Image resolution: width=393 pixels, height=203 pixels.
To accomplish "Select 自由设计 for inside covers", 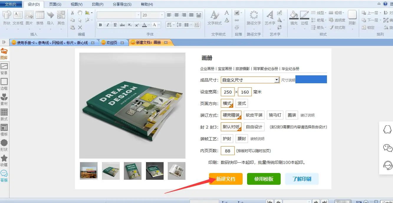I will [254, 127].
